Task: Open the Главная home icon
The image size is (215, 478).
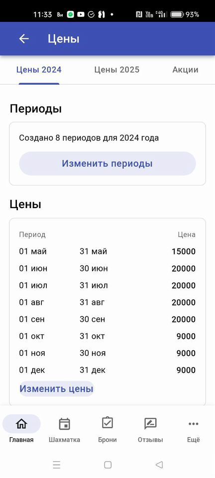Action: tap(21, 424)
